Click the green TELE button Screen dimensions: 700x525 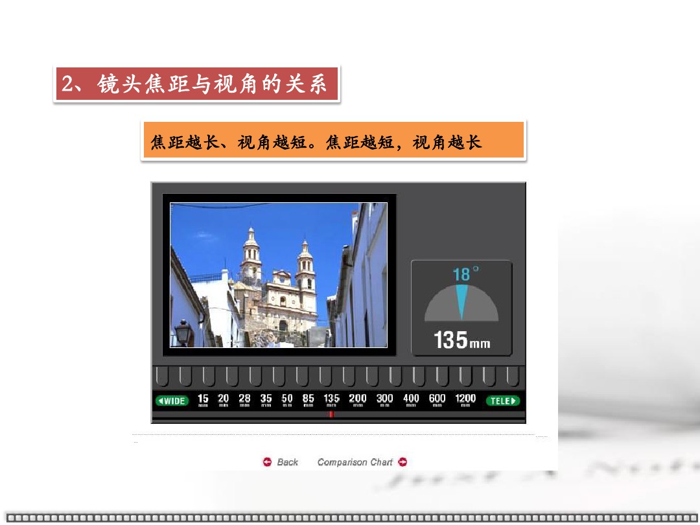(x=503, y=401)
